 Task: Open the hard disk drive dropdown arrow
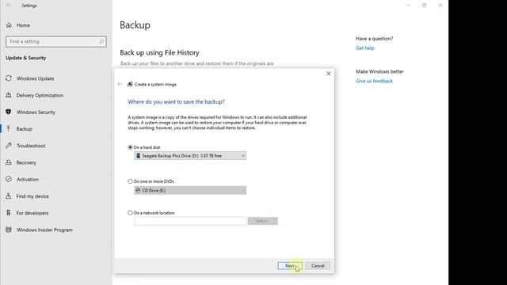243,156
